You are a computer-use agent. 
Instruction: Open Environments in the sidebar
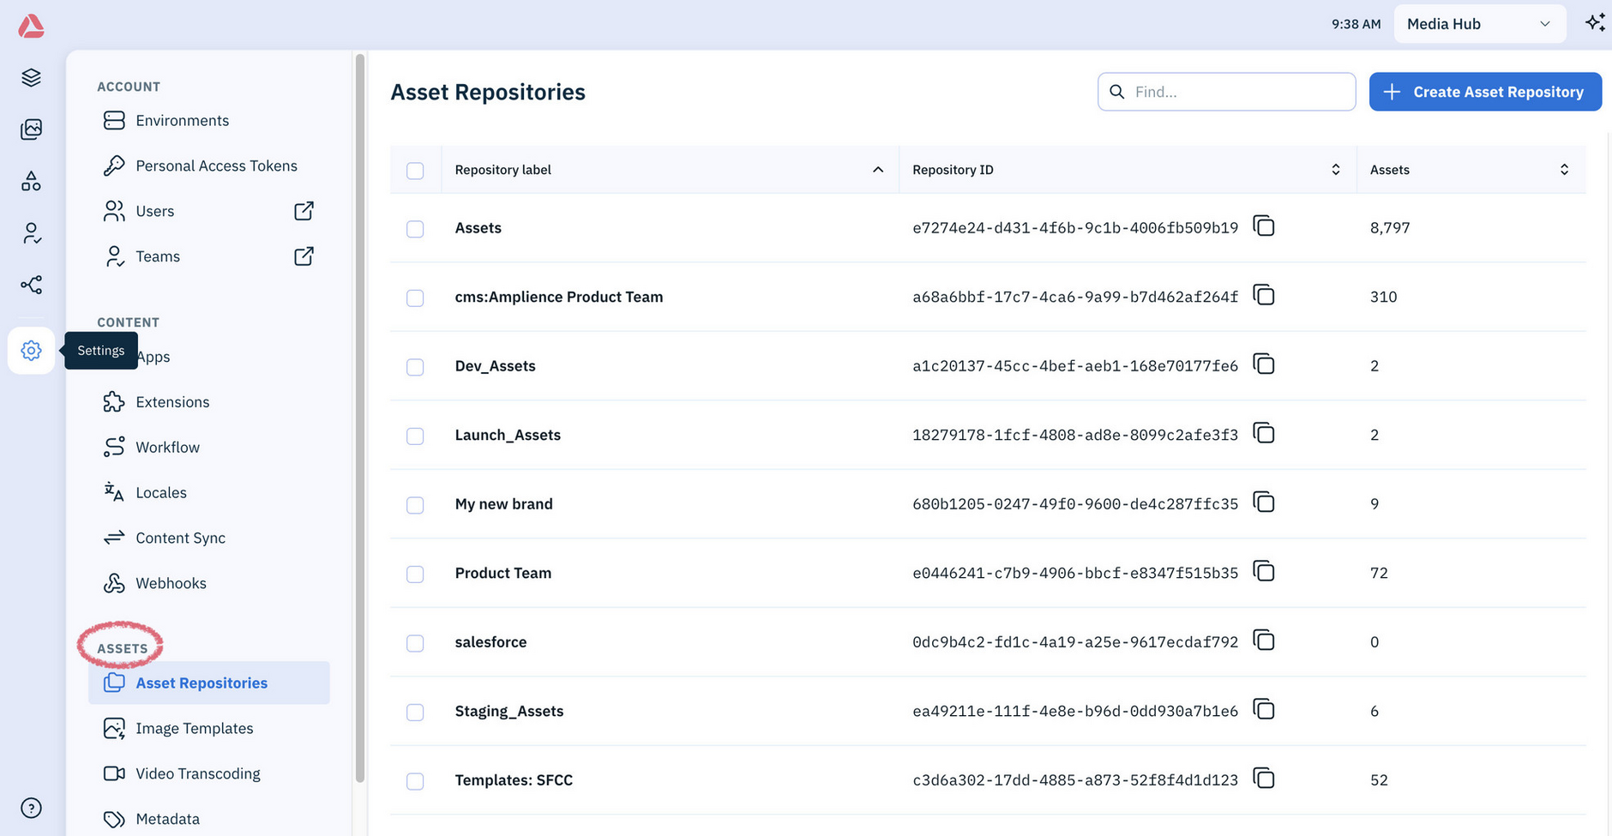point(209,121)
